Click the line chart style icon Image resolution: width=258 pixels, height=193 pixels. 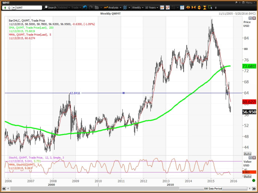point(162,7)
